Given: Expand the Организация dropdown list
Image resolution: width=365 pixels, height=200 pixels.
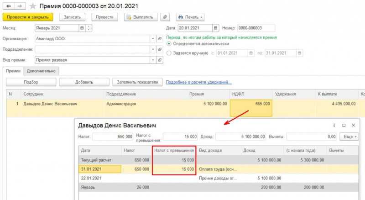Looking at the screenshot, I should pyautogui.click(x=153, y=39).
